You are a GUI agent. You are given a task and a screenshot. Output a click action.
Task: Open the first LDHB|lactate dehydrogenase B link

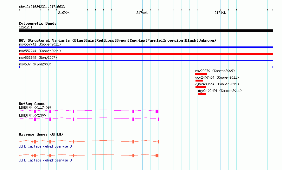click(x=45, y=147)
